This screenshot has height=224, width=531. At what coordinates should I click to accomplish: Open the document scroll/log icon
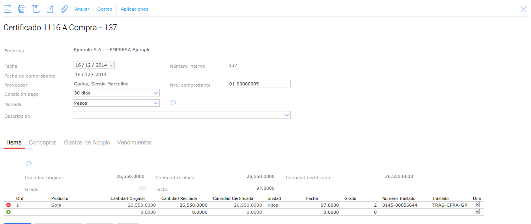[x=36, y=9]
